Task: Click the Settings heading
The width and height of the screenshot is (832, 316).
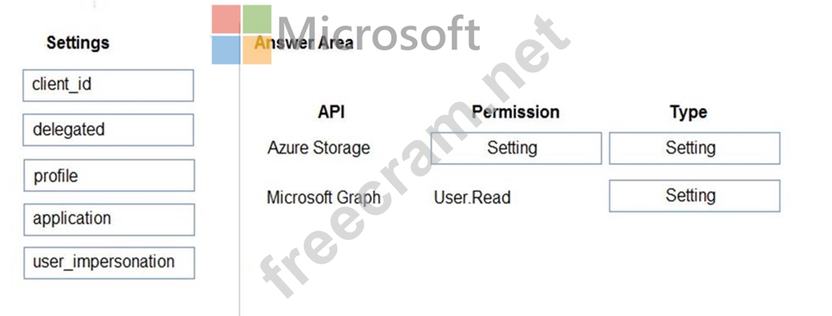Action: click(x=78, y=43)
